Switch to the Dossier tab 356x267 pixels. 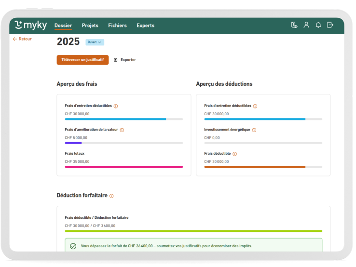(x=63, y=26)
